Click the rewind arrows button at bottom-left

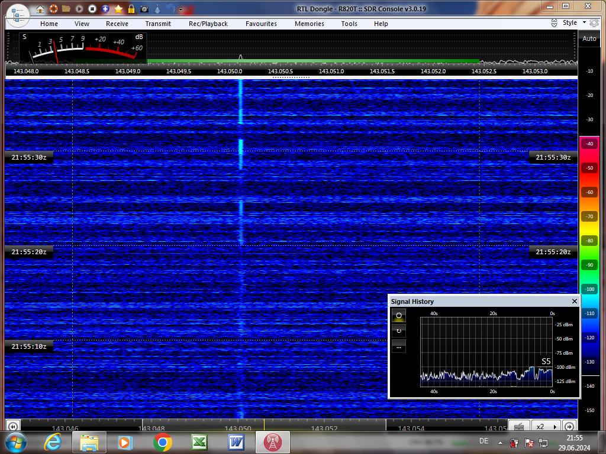(x=13, y=426)
